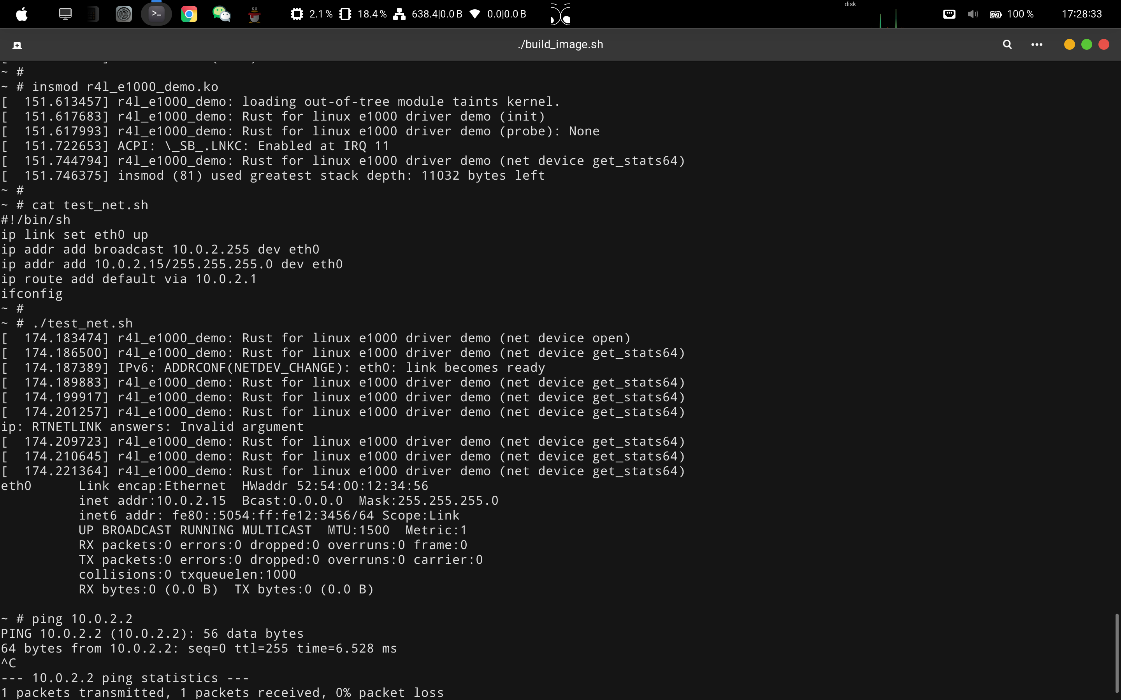Click the Apple logo menu

click(22, 14)
